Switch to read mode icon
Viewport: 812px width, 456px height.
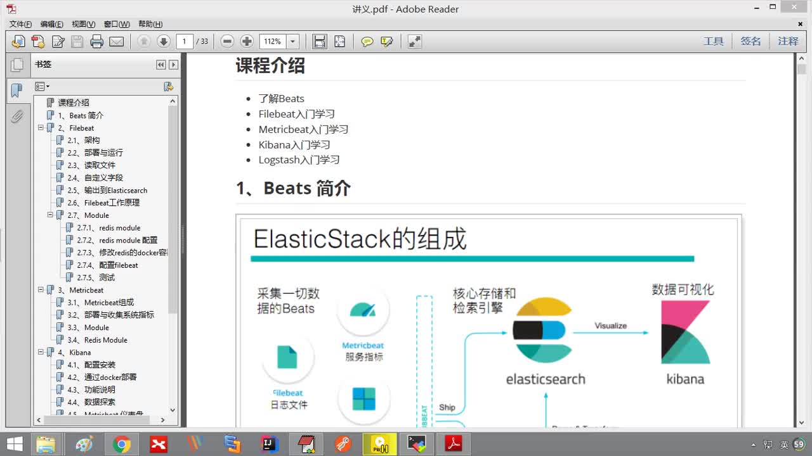(414, 42)
